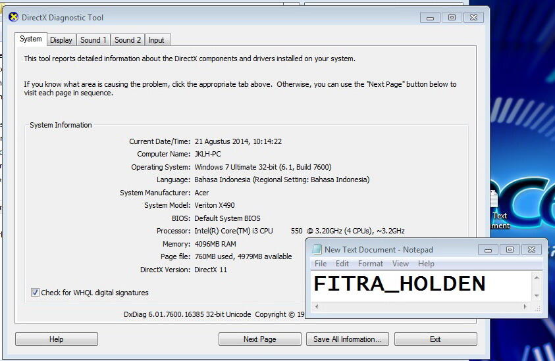Maximize the Notepad window
This screenshot has height=361, width=555.
[x=510, y=250]
